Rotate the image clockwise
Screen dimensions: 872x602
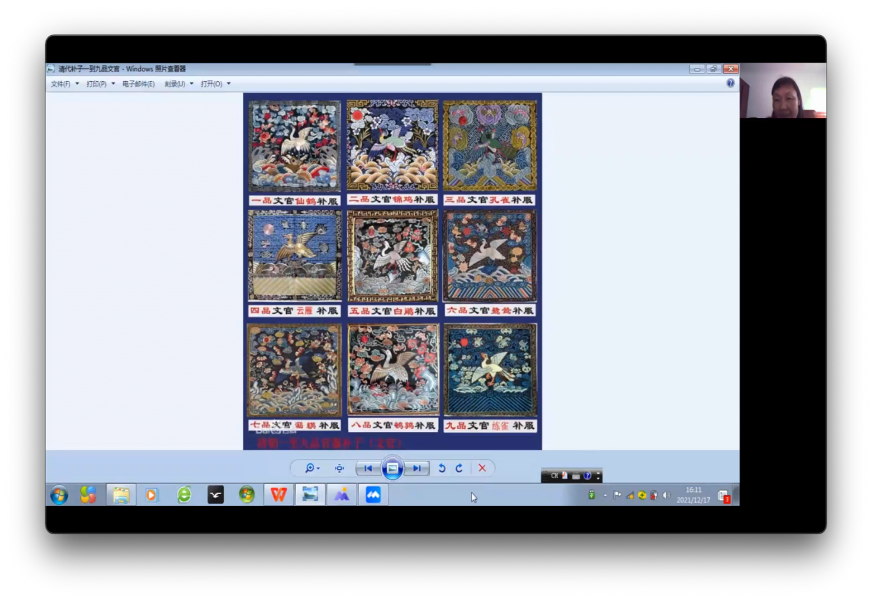459,468
